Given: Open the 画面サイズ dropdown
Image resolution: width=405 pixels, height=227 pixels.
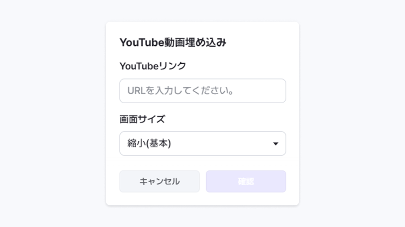Looking at the screenshot, I should coord(202,143).
